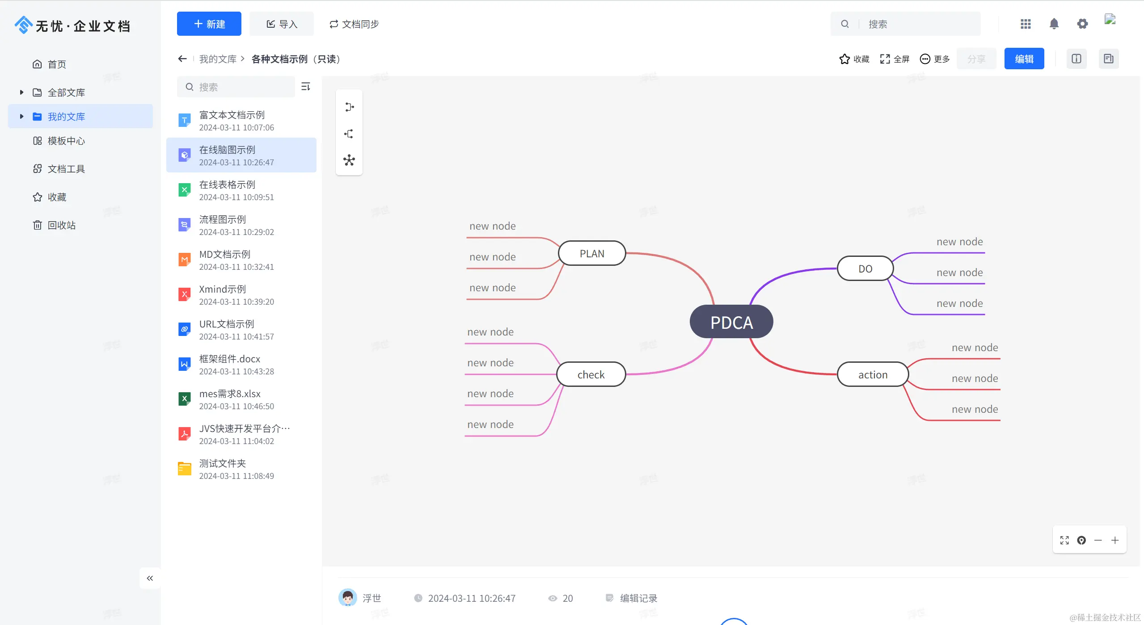The height and width of the screenshot is (625, 1144).
Task: Click the file list search field
Action: (241, 87)
